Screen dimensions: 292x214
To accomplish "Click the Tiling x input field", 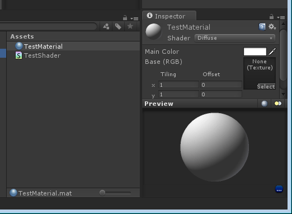I will [x=178, y=85].
